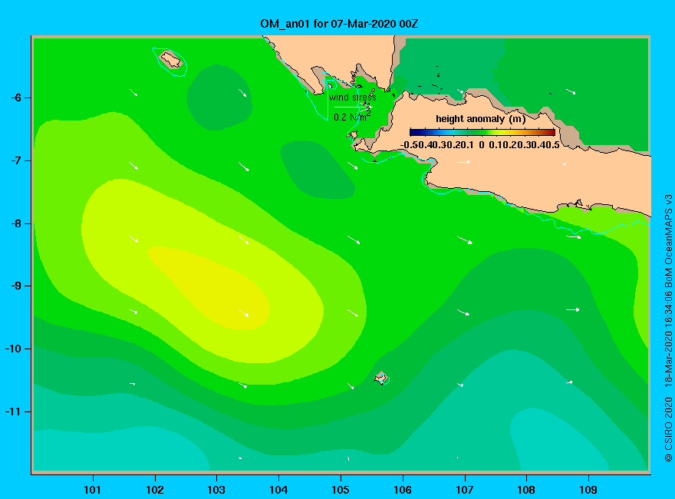This screenshot has width=675, height=499.
Task: Click the "height anomaly (m)" label
Action: point(480,119)
